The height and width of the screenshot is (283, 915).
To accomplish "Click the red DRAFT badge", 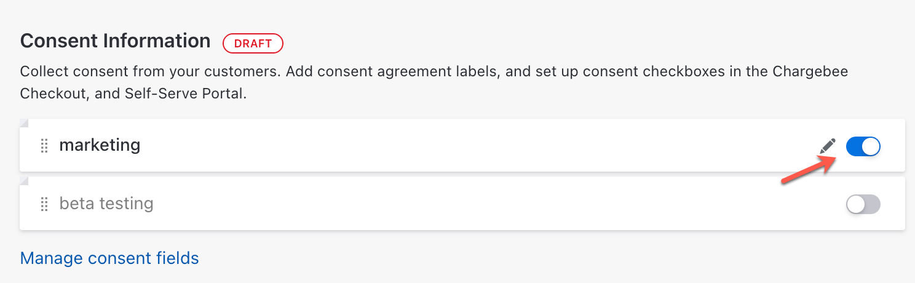I will (253, 43).
